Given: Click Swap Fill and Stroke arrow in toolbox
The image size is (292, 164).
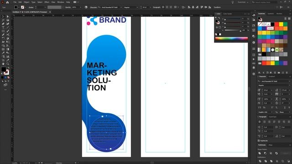Looking at the screenshot, I should coord(8,68).
